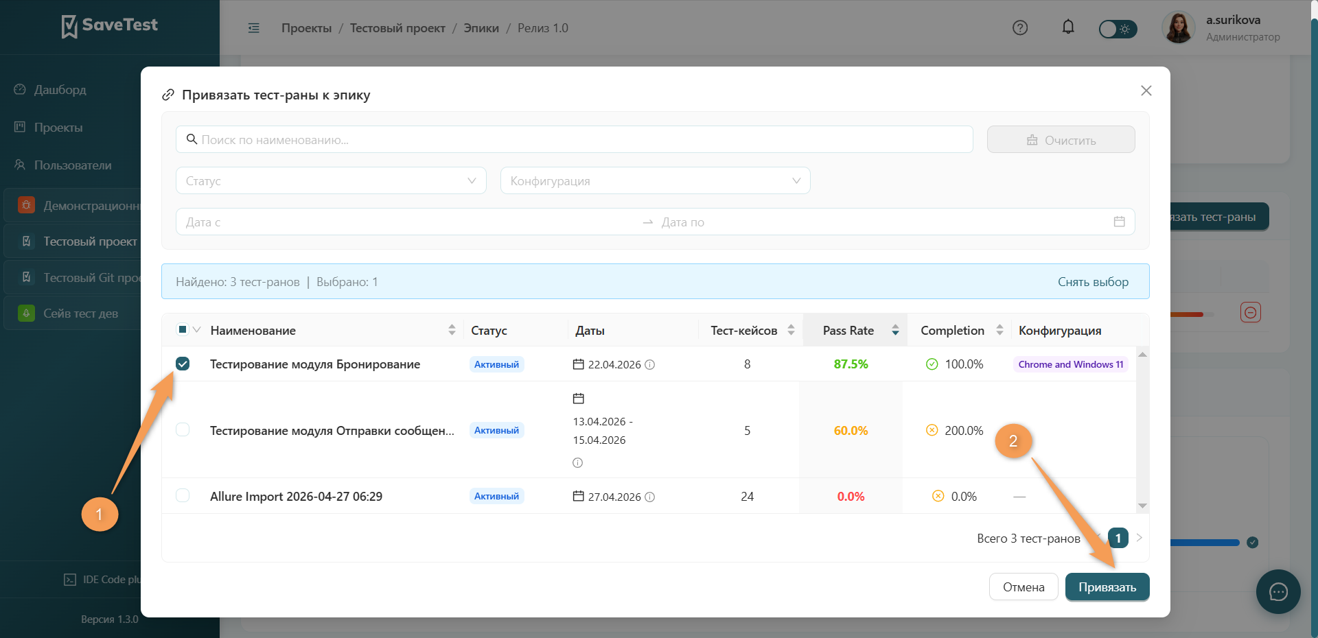Image resolution: width=1318 pixels, height=638 pixels.
Task: Open IDE Code plugin link
Action: pos(103,580)
